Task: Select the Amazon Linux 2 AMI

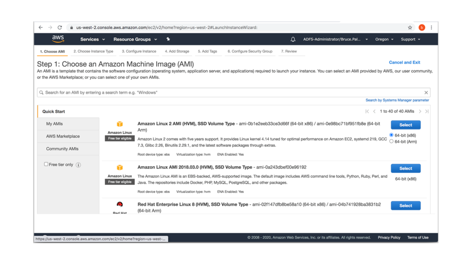Action: [405, 125]
